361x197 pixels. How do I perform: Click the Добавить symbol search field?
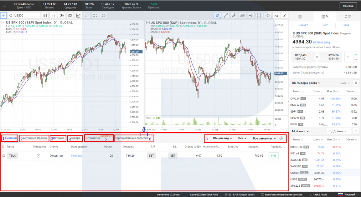click(x=339, y=131)
